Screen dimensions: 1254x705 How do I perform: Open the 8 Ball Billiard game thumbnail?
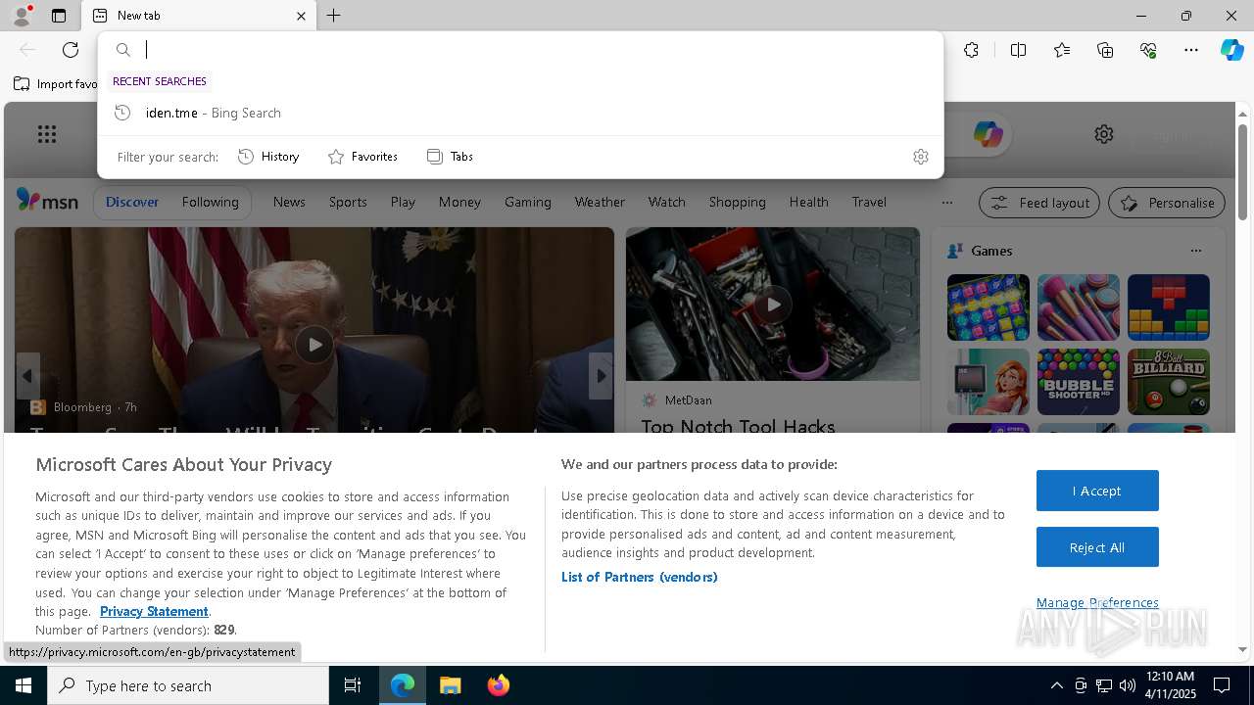(x=1169, y=382)
